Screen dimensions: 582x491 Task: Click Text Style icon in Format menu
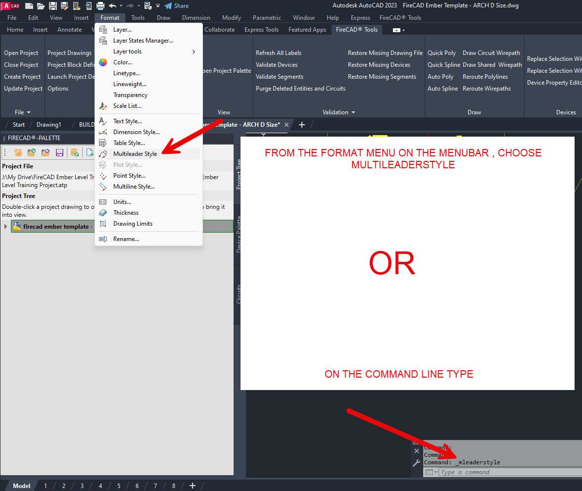pyautogui.click(x=103, y=121)
